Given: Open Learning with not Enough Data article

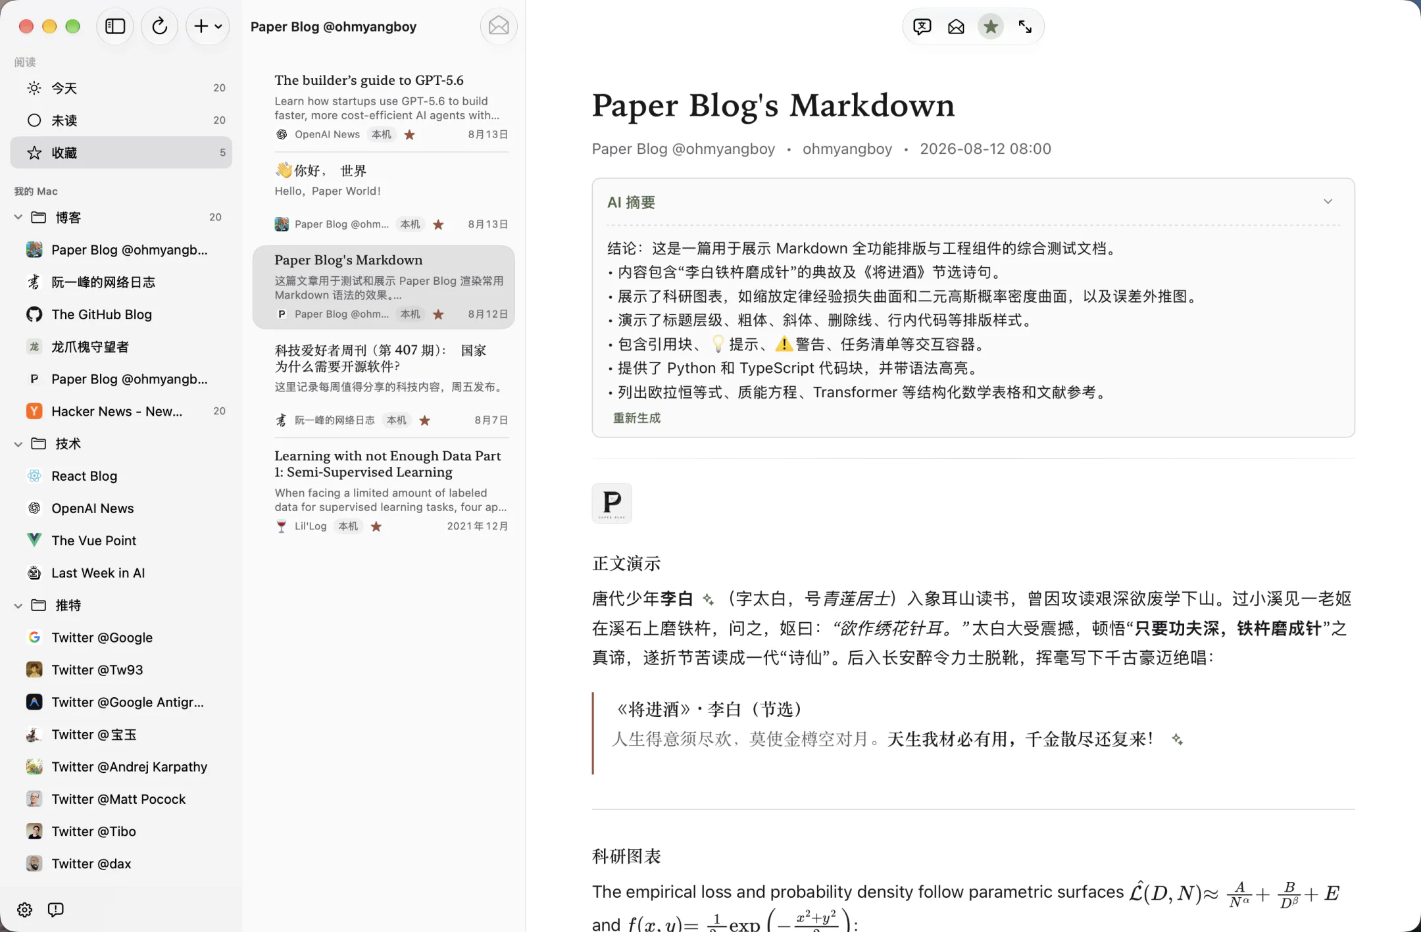Looking at the screenshot, I should tap(384, 490).
